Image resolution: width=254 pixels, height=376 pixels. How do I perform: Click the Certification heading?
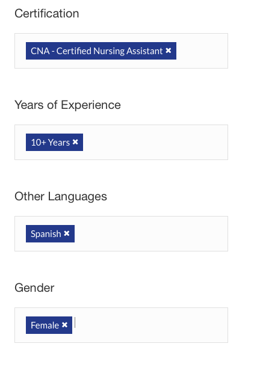[47, 13]
